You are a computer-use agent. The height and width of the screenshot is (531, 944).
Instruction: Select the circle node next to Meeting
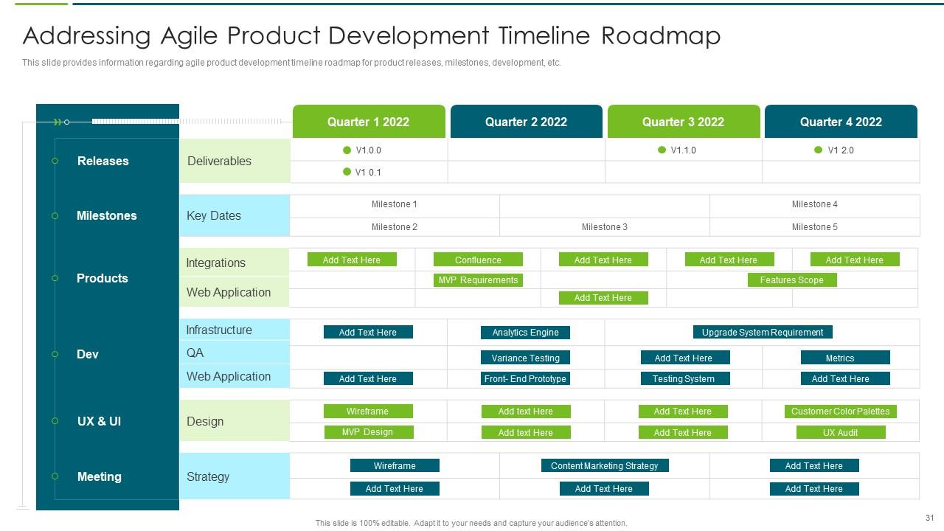pos(53,476)
